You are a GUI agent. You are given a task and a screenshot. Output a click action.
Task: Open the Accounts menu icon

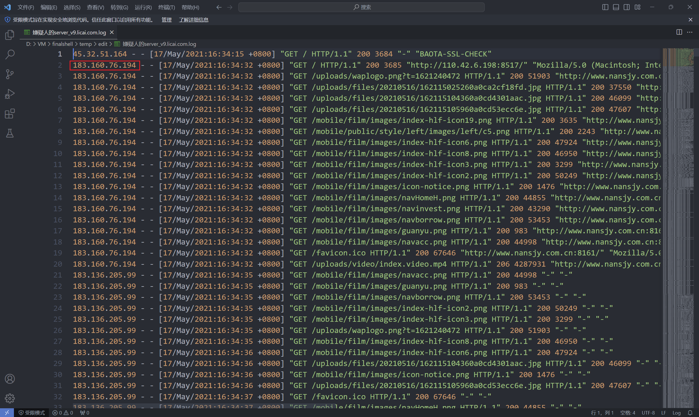[x=10, y=379]
